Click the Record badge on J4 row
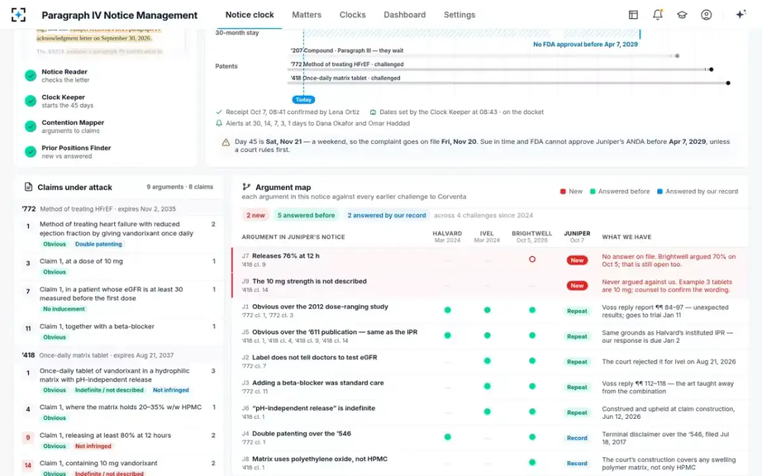The width and height of the screenshot is (762, 476). point(577,438)
